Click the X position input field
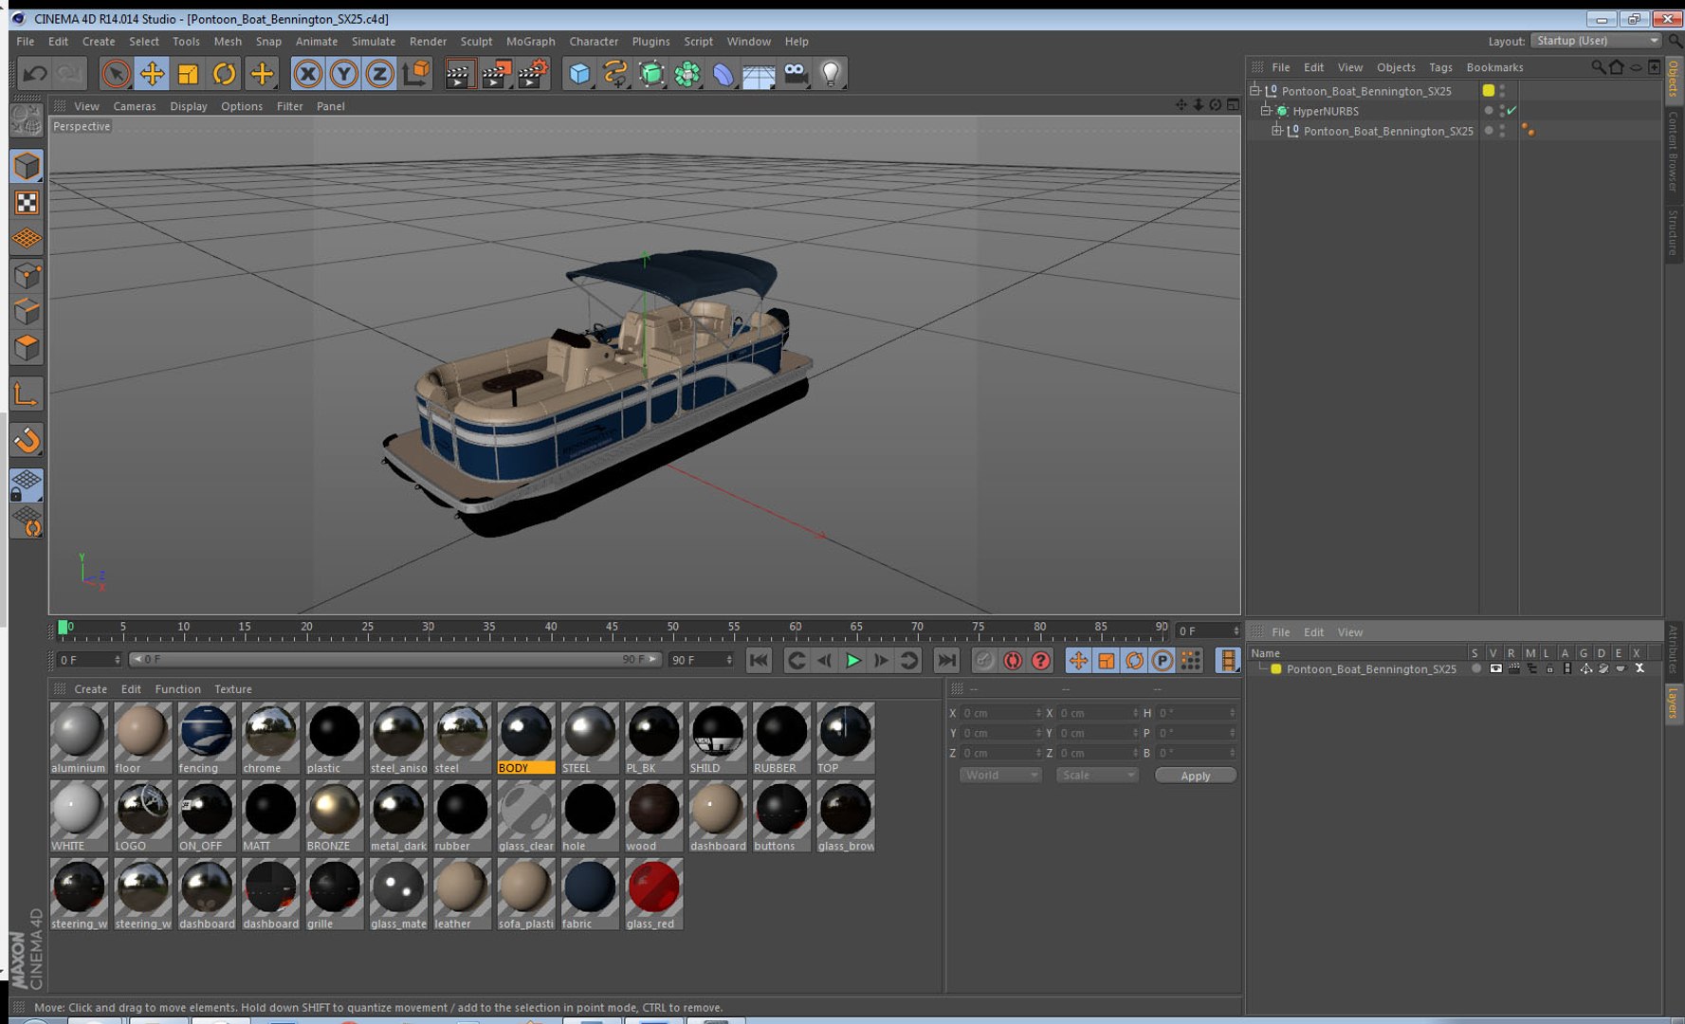 point(1001,713)
